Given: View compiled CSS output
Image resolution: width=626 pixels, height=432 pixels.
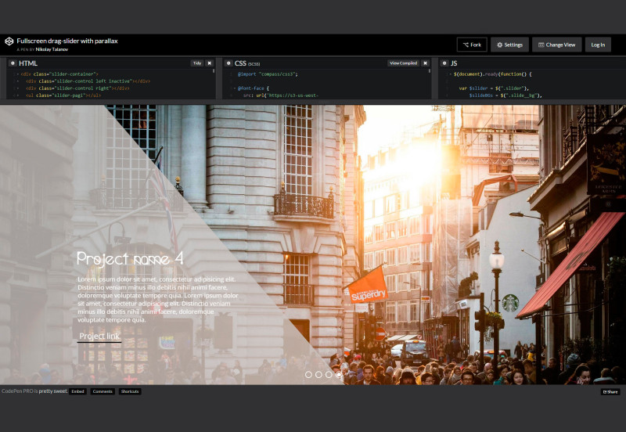Looking at the screenshot, I should click(x=403, y=63).
